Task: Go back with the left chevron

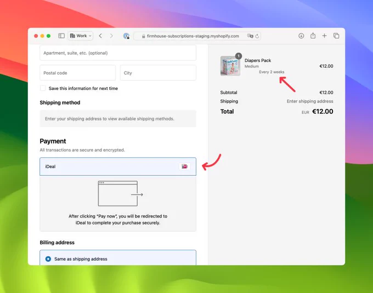Action: click(x=100, y=36)
